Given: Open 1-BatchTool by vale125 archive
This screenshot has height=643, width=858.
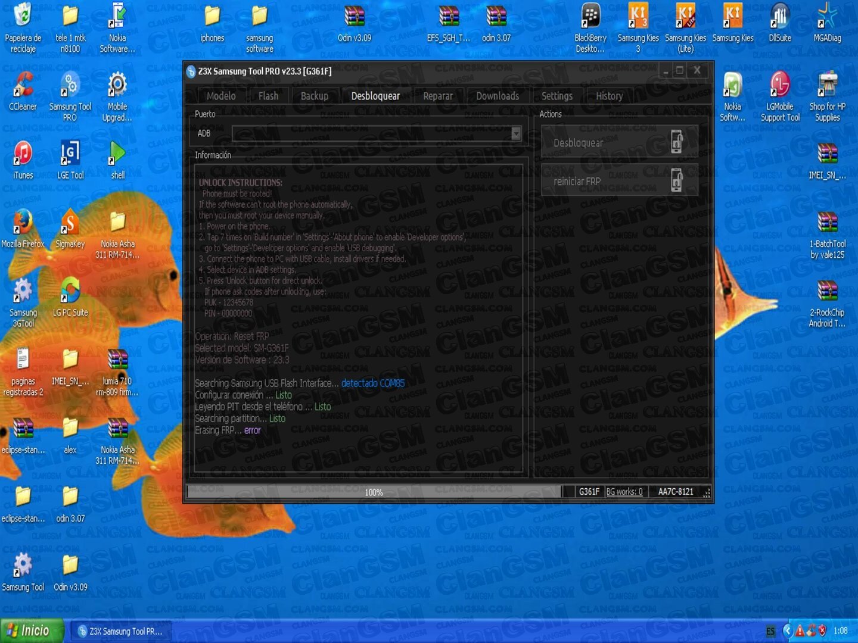Looking at the screenshot, I should 828,235.
